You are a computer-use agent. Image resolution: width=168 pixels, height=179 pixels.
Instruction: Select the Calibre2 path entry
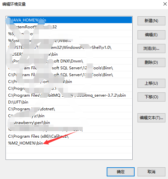[69, 136]
